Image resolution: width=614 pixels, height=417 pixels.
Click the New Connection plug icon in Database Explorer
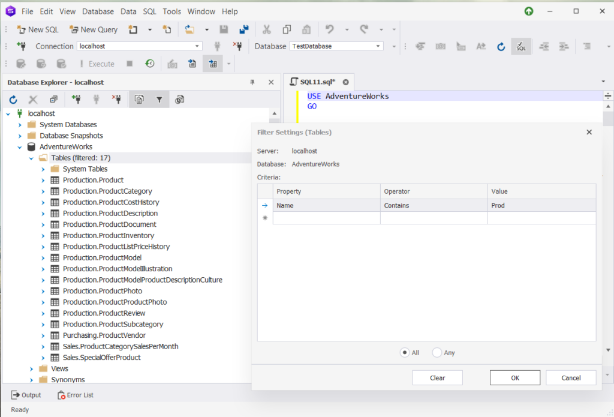(x=76, y=100)
